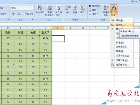
Task: Click the Delete (删除) cells icon
Action: pos(75,8)
